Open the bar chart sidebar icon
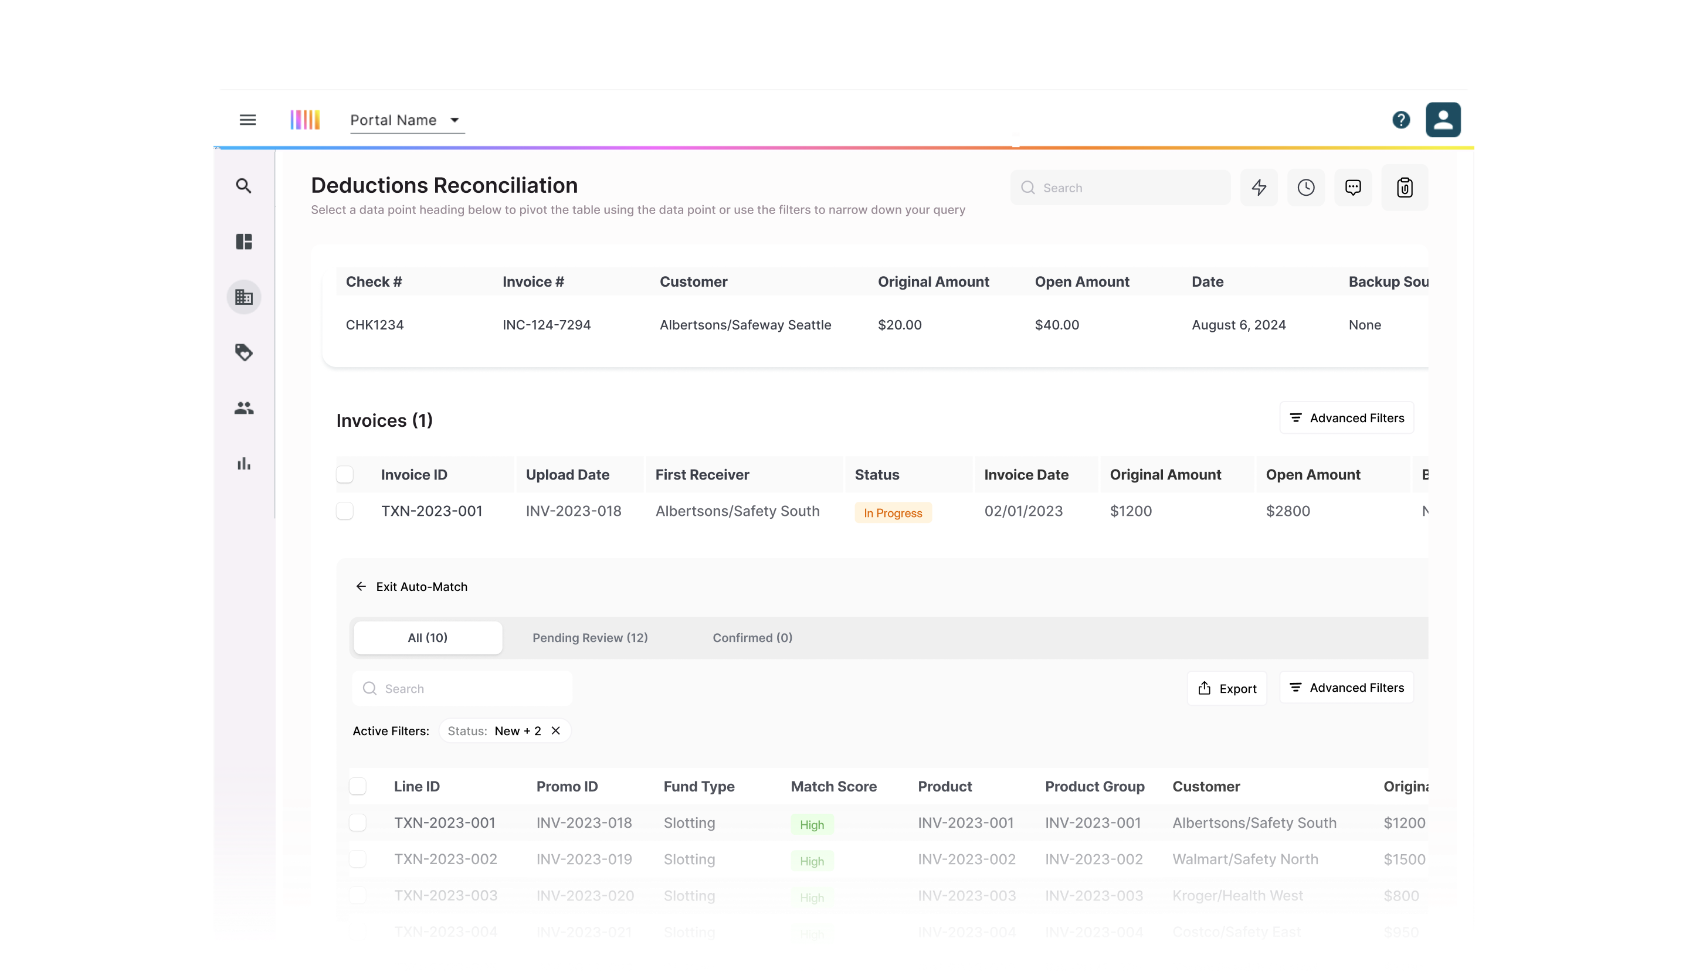Image resolution: width=1689 pixels, height=972 pixels. click(244, 463)
